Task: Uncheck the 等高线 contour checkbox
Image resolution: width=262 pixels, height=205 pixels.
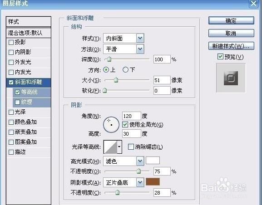Action: tap(17, 92)
